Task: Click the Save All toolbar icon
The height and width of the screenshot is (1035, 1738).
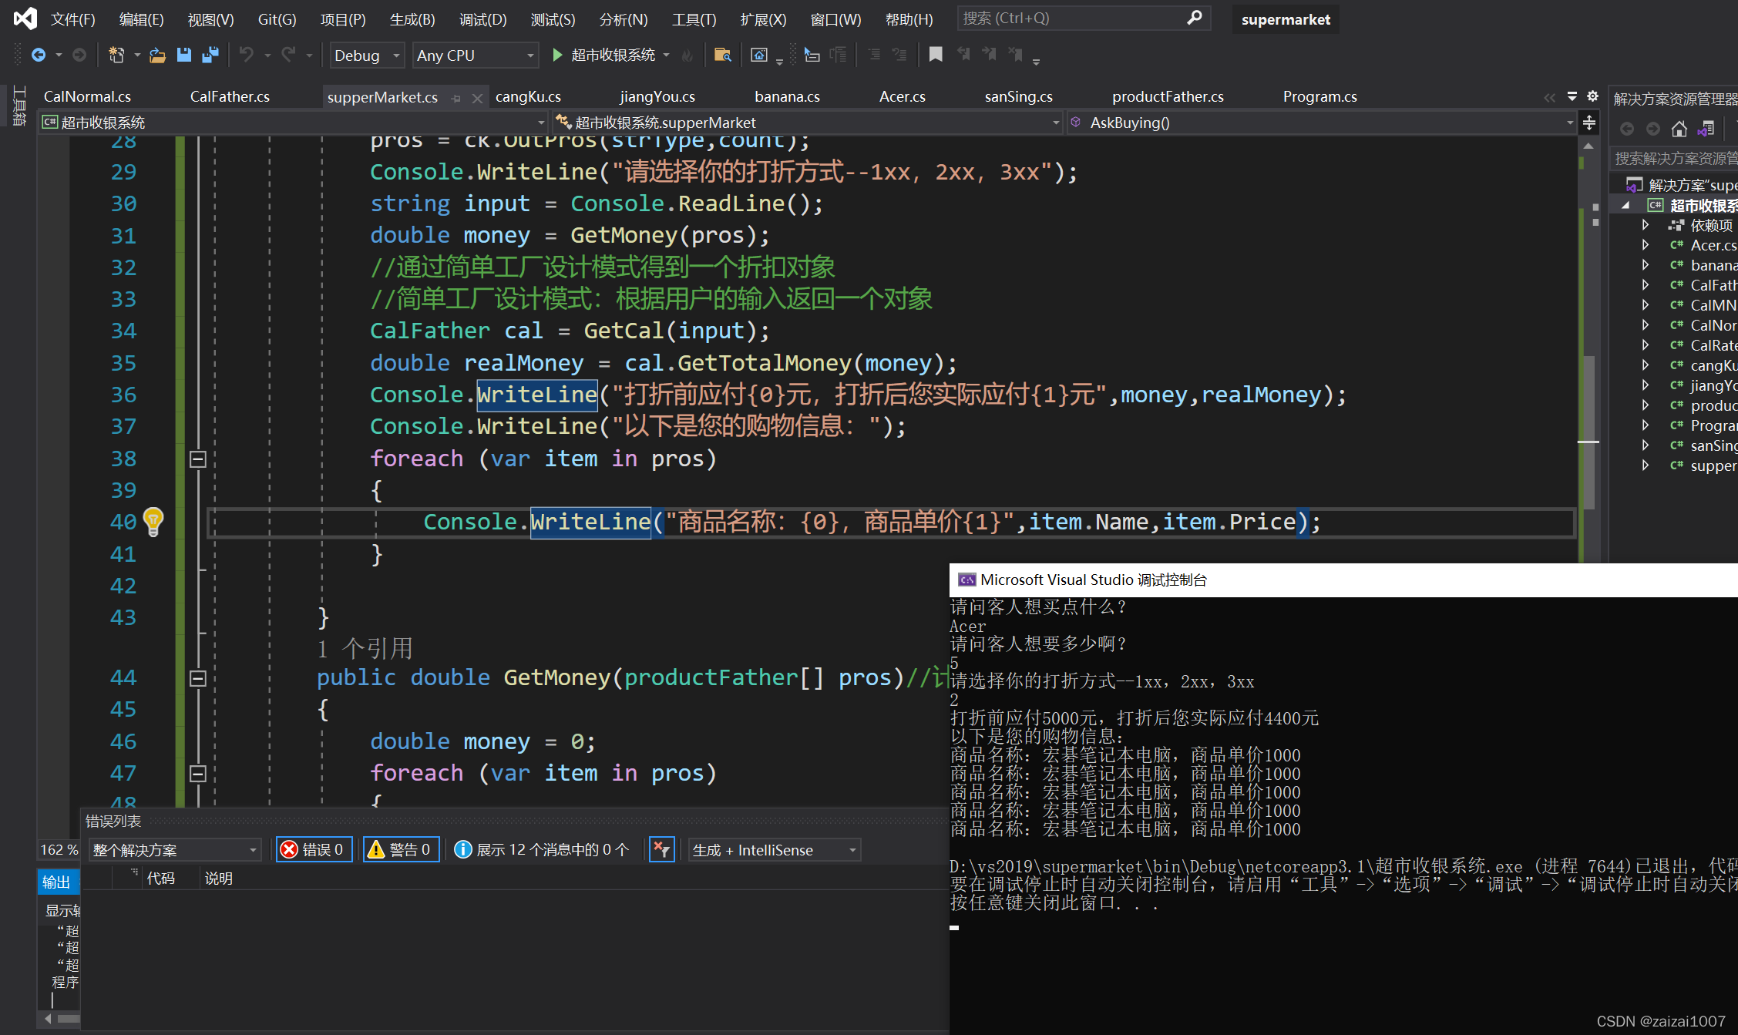Action: tap(210, 55)
